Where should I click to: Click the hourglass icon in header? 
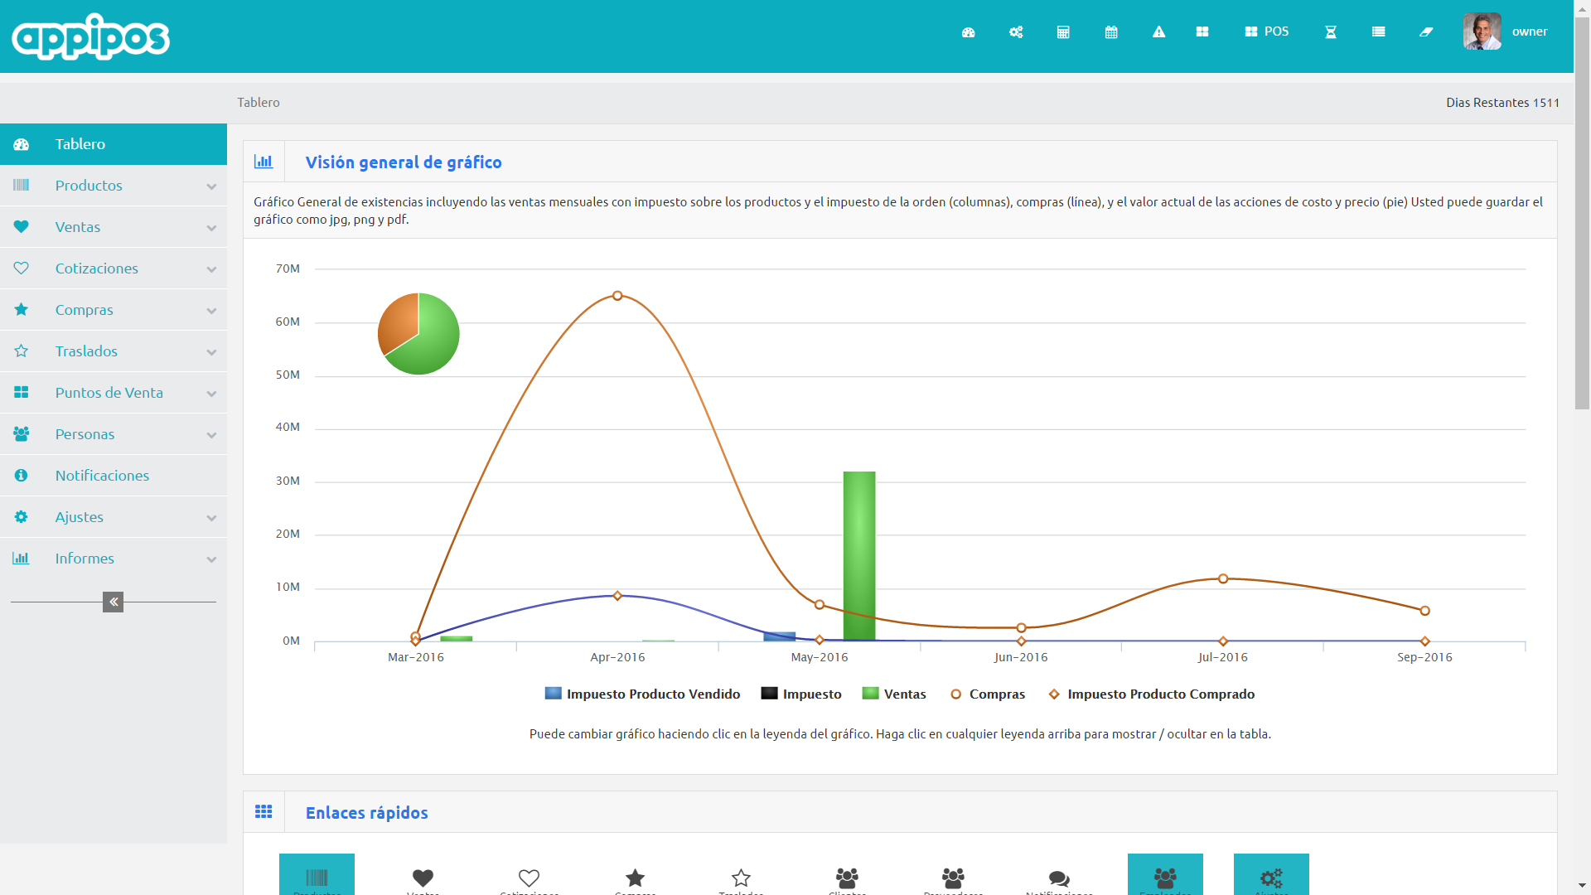click(x=1331, y=32)
